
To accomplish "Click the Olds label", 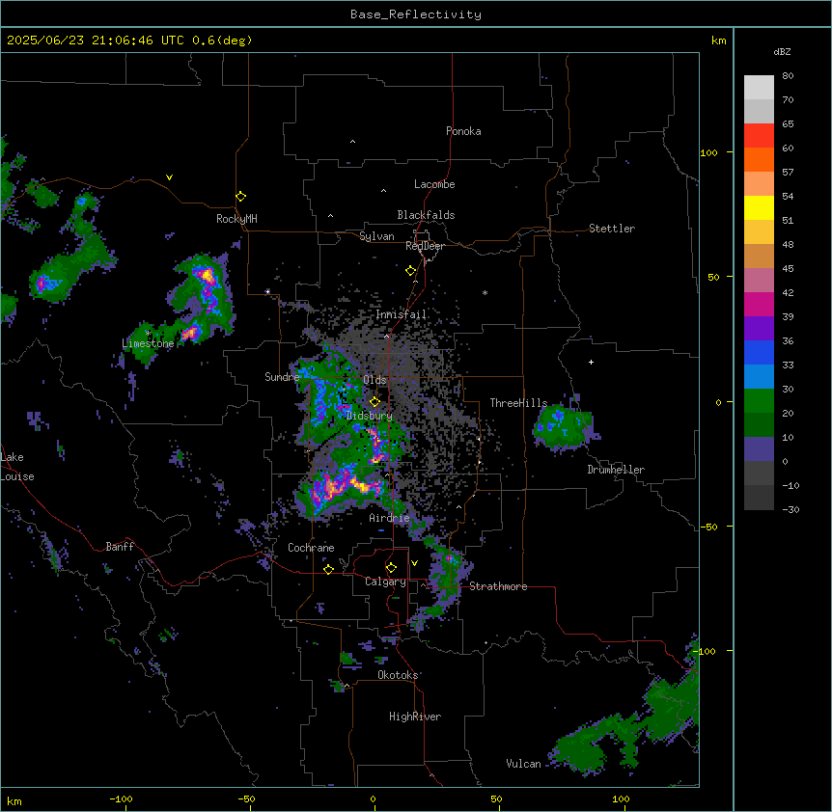I will coord(374,380).
